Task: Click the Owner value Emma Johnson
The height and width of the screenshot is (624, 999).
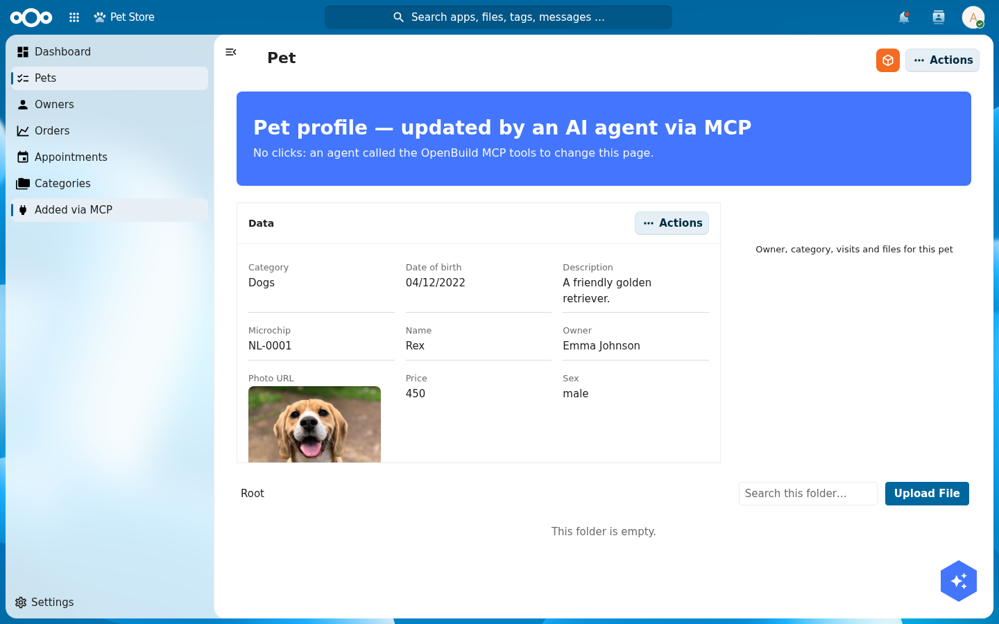Action: point(601,346)
